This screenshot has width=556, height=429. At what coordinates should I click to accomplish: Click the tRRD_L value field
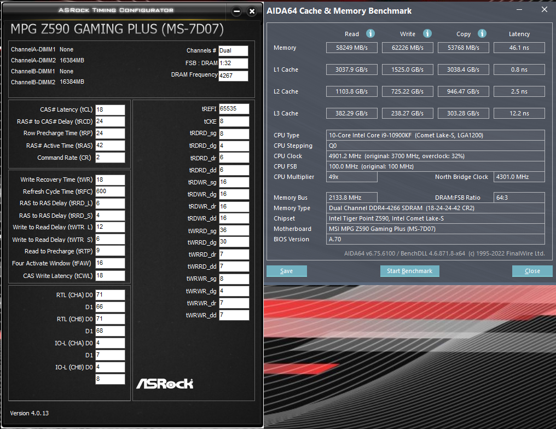pyautogui.click(x=111, y=203)
